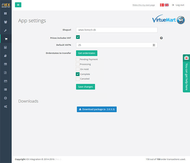Toggle the hamburger menu button
The width and height of the screenshot is (190, 163).
click(18, 5)
